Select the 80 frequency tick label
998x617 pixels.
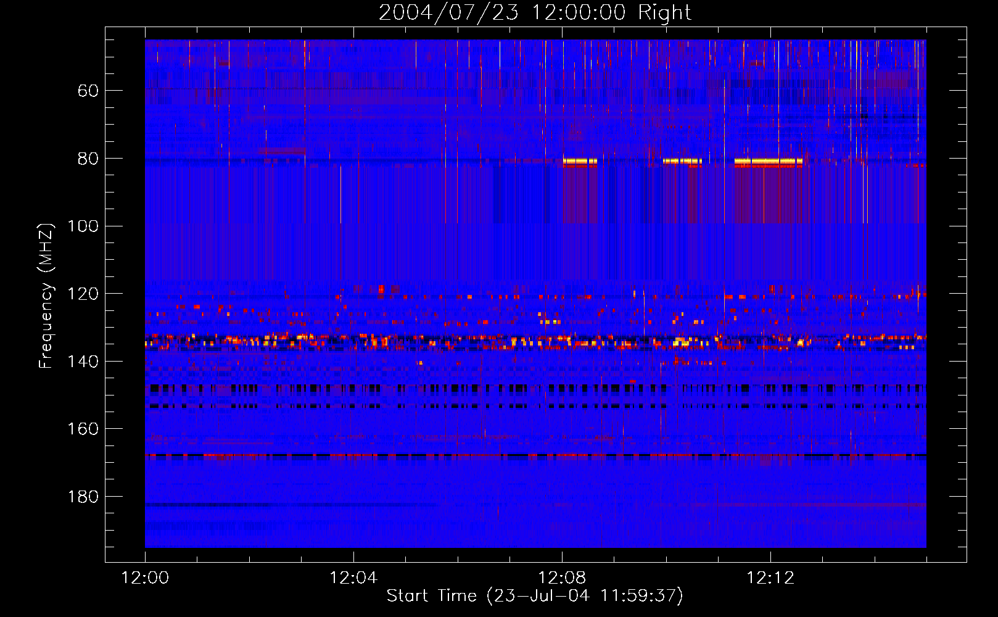point(88,159)
